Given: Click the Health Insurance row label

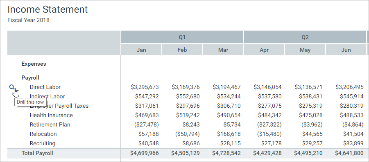Looking at the screenshot, I should pyautogui.click(x=51, y=115).
